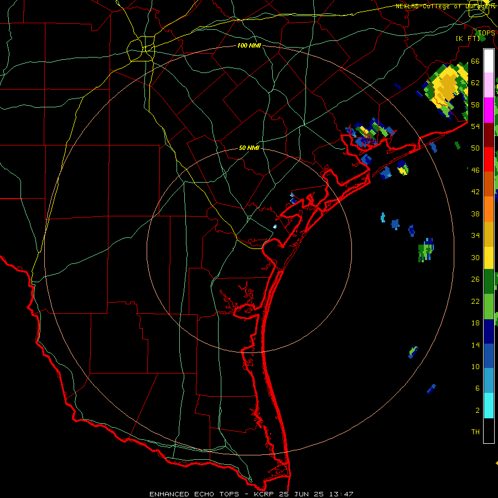Select the "50" legend value
The height and width of the screenshot is (498, 498).
pos(475,148)
